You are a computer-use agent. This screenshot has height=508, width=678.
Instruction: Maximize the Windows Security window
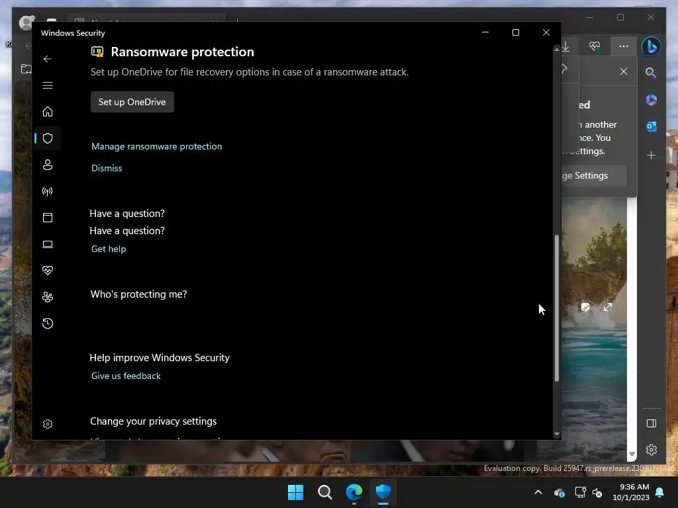515,32
